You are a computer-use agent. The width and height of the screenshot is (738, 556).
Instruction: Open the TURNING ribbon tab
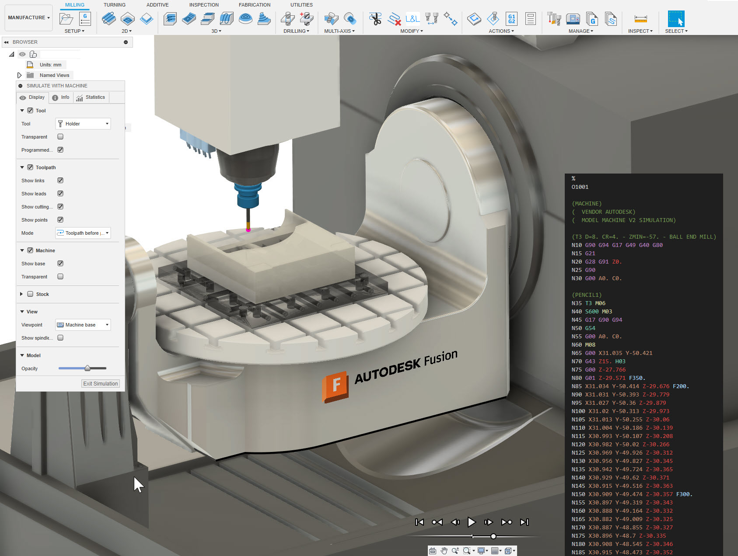114,5
